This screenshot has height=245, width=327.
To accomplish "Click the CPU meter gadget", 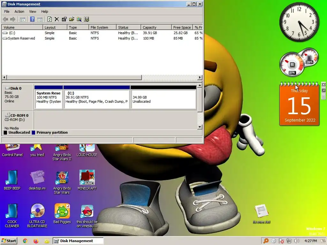I will (293, 64).
